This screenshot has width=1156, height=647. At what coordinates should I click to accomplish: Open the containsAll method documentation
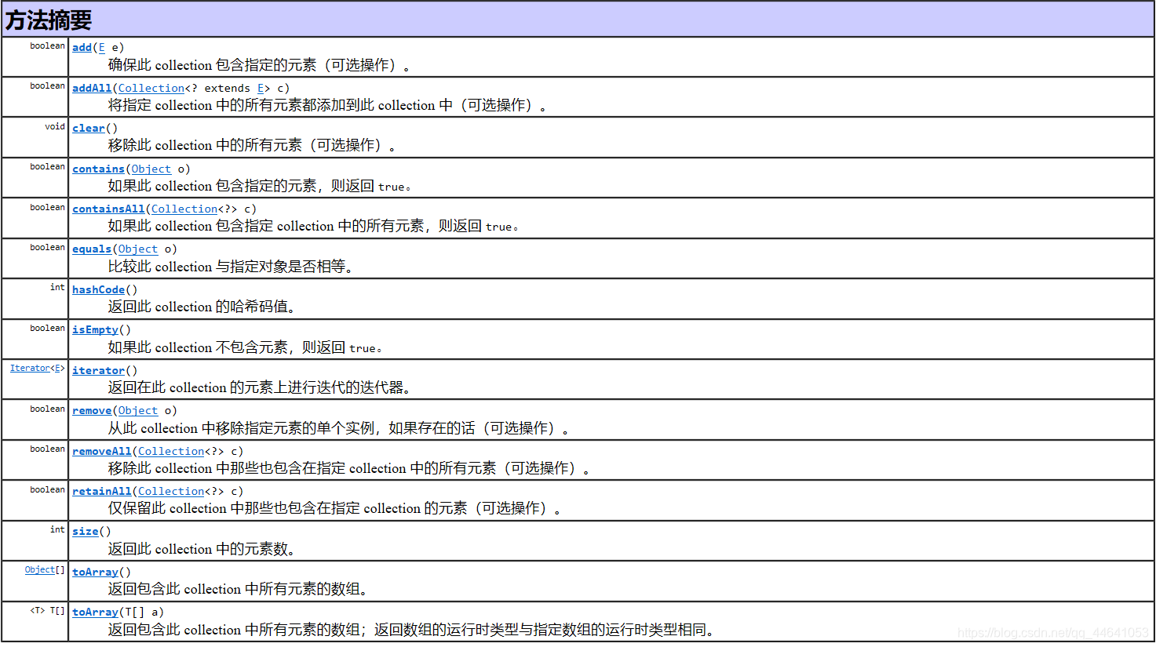coord(108,209)
